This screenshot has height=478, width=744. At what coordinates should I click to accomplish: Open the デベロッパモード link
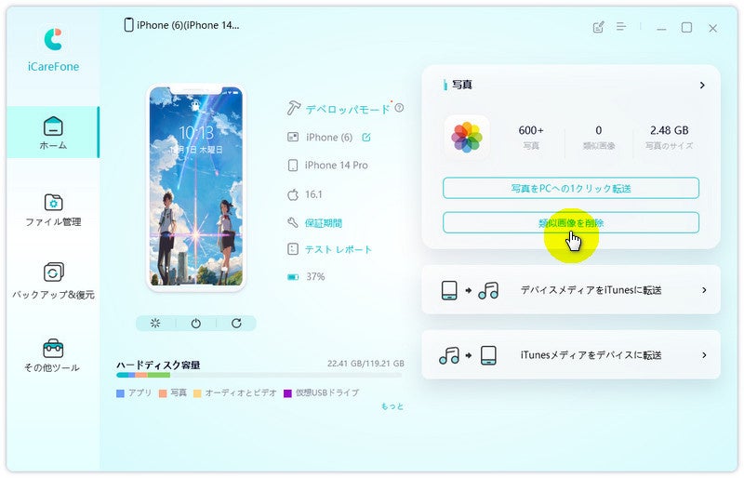347,110
